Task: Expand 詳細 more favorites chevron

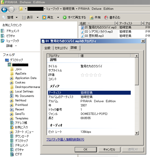Action: tap(16, 46)
